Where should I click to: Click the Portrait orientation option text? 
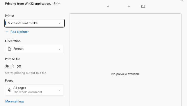click(18, 49)
